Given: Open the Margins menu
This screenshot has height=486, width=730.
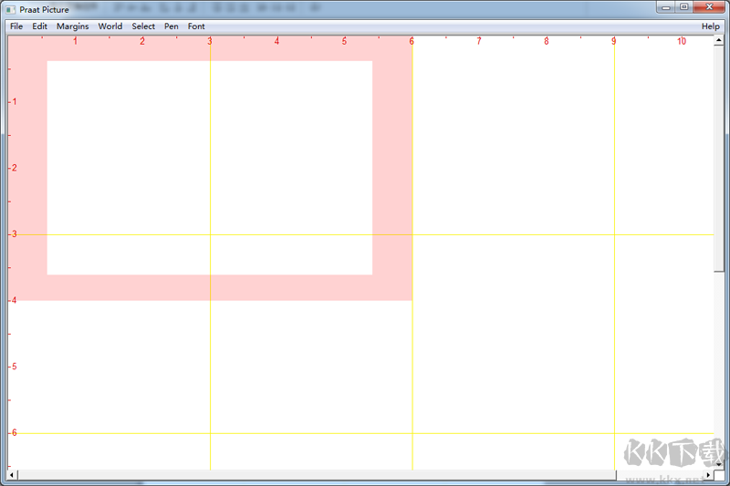Looking at the screenshot, I should pos(73,26).
